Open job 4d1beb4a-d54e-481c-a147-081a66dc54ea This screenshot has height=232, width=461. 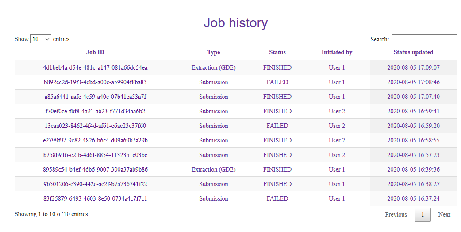(x=95, y=67)
